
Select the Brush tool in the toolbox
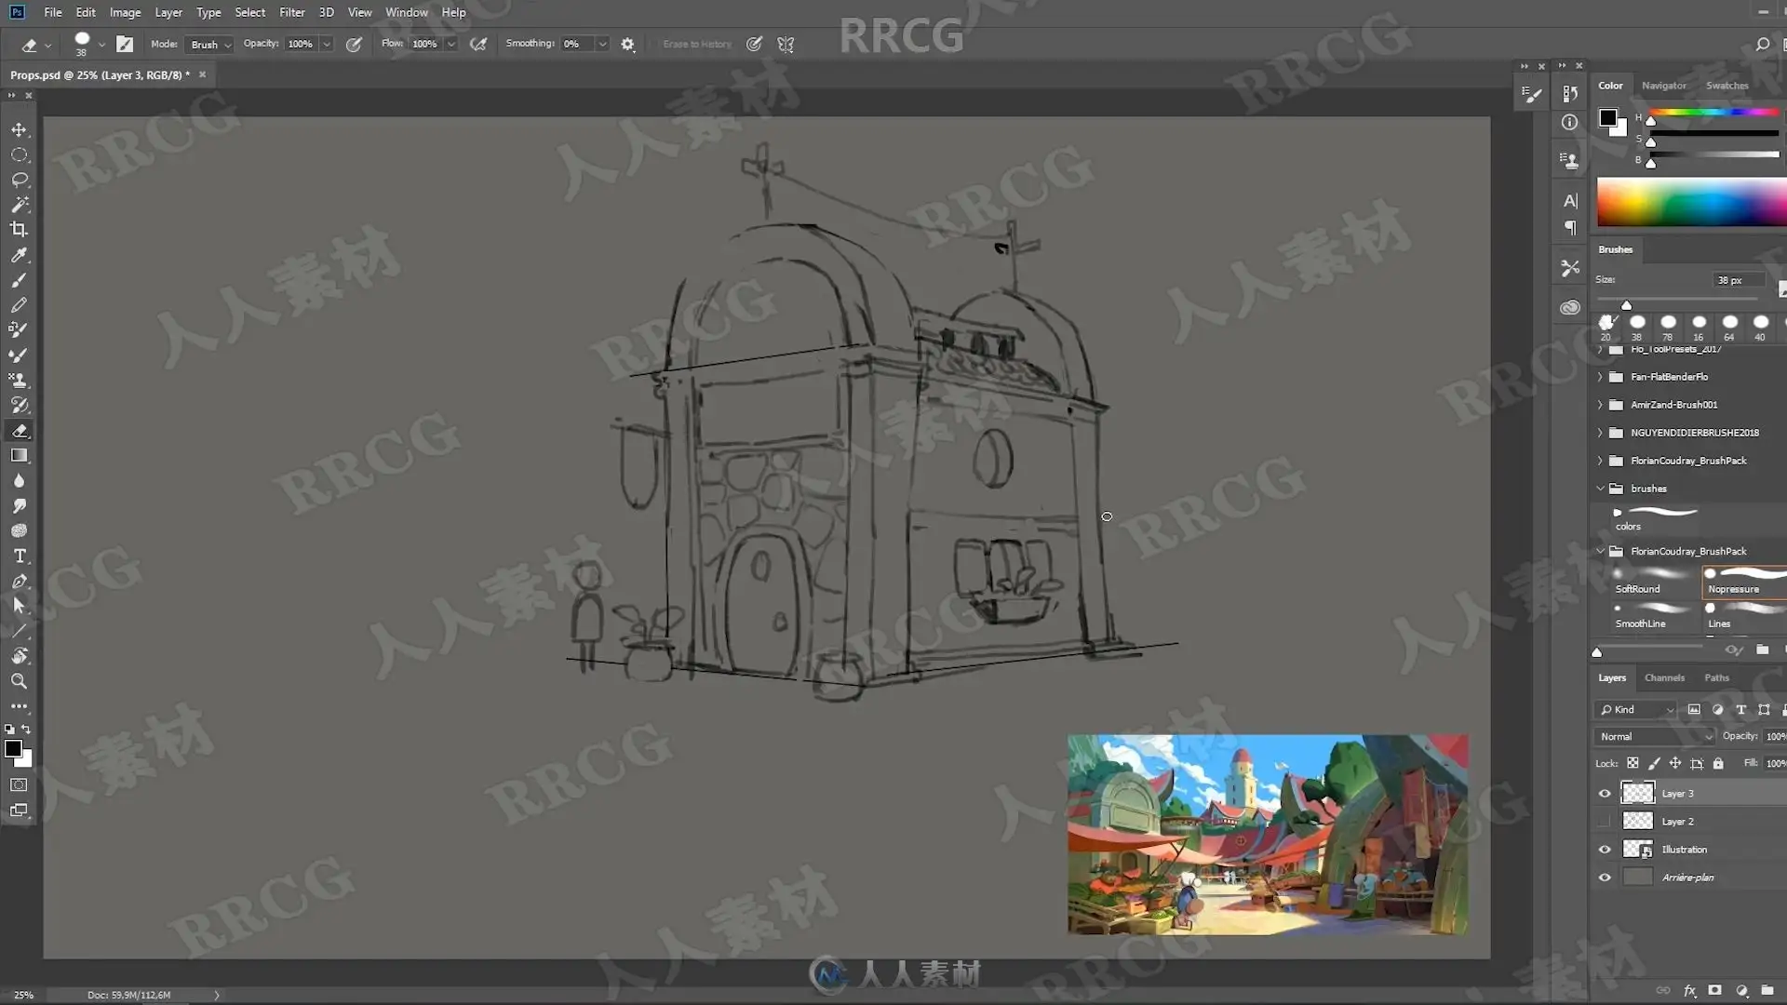pos(19,280)
